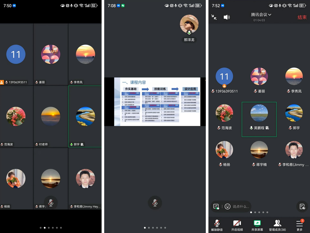Select the highlighted 英鹏程 speaker tile
Screen dimensions: 310x233
coord(259,119)
